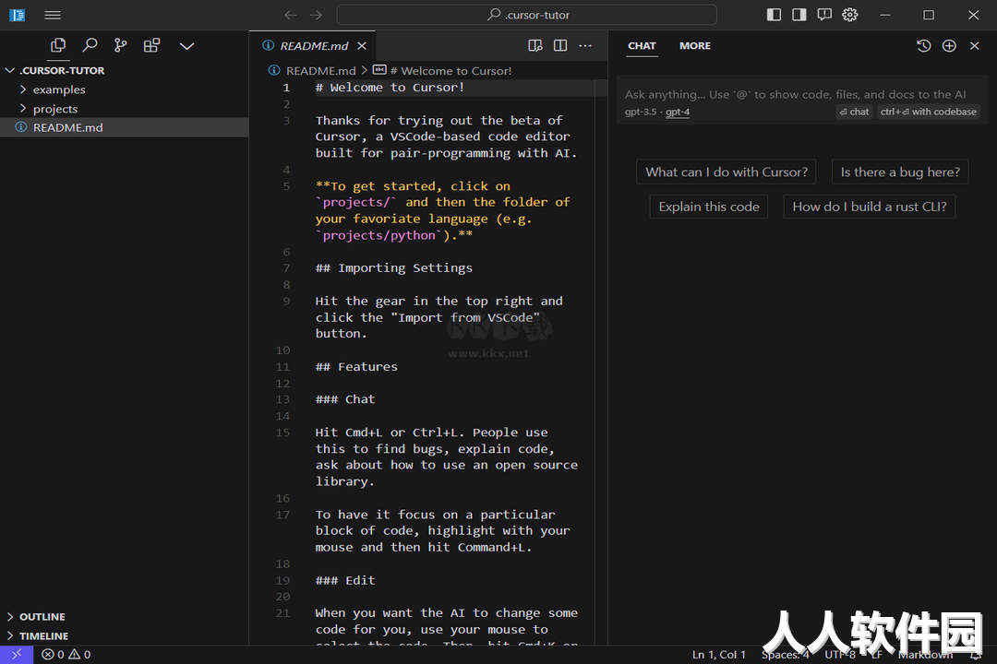This screenshot has height=664, width=997.
Task: Close the chat panel
Action: (x=974, y=46)
